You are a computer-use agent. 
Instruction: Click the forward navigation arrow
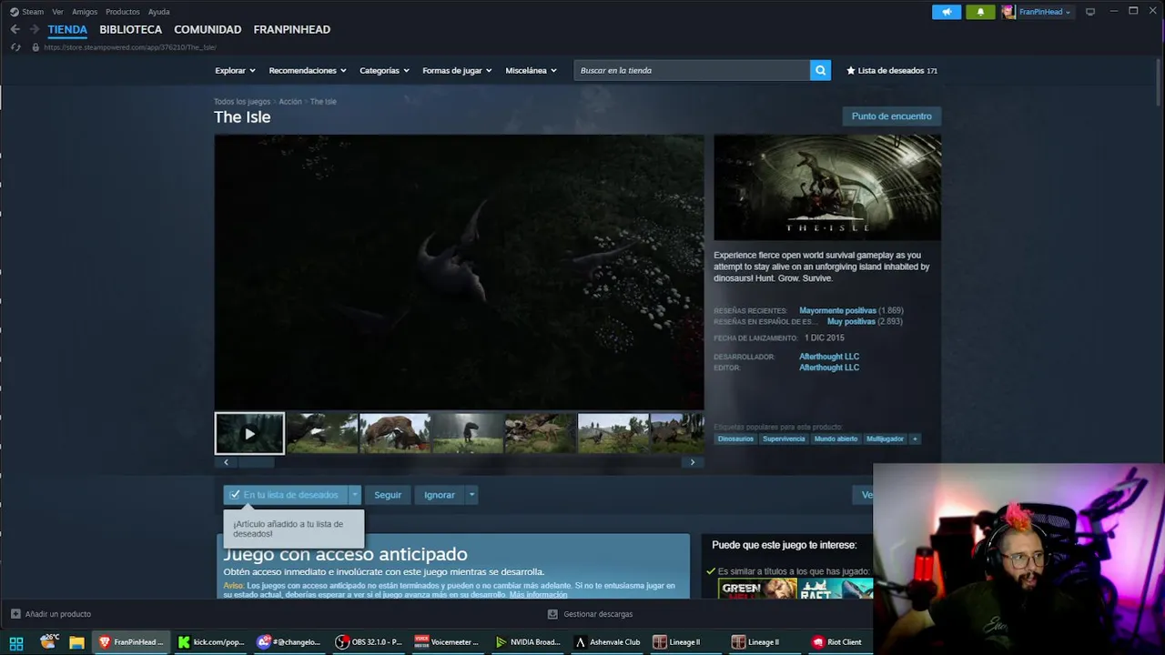click(x=34, y=29)
